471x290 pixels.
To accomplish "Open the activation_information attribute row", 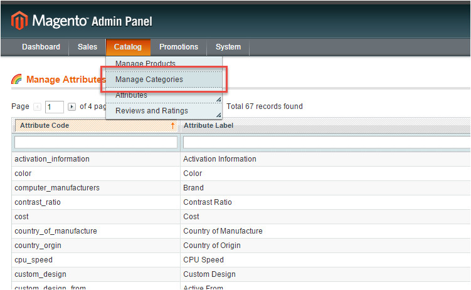I will 52,159.
